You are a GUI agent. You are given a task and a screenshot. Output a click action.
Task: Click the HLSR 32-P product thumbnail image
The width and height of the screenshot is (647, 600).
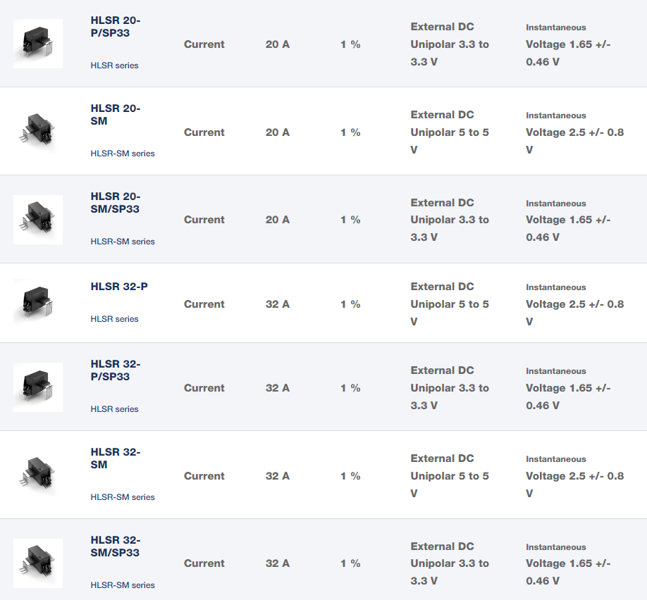[x=38, y=304]
